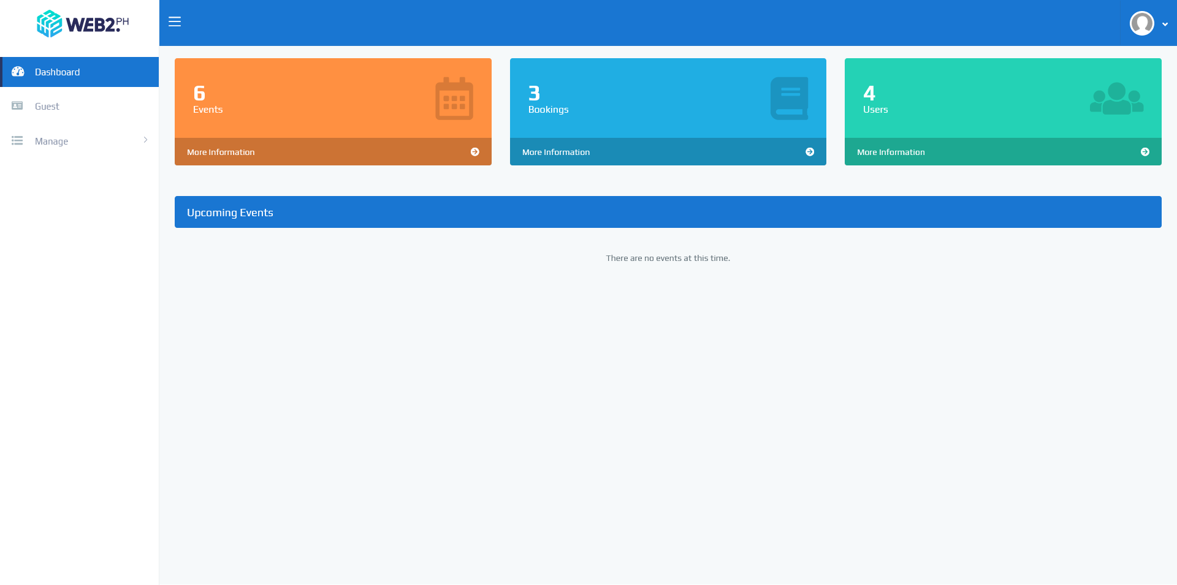1177x585 pixels.
Task: Click the users group icon on Users card
Action: tap(1117, 99)
